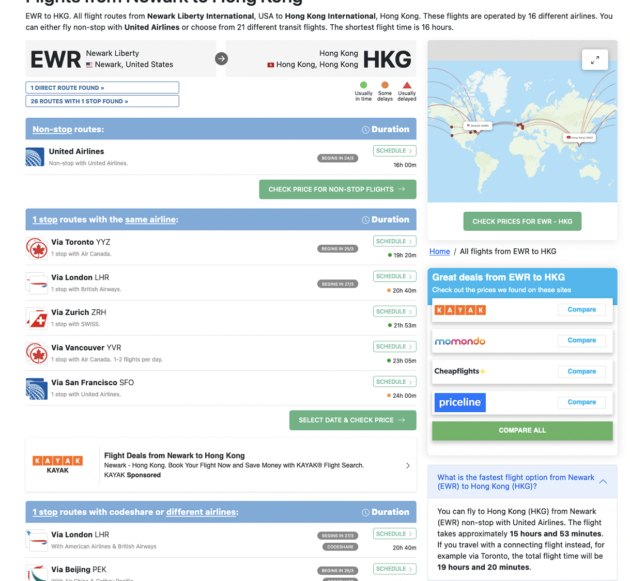Click the Air Canada logo for Via Vancouver
Screen dimensions: 630x581
point(37,353)
